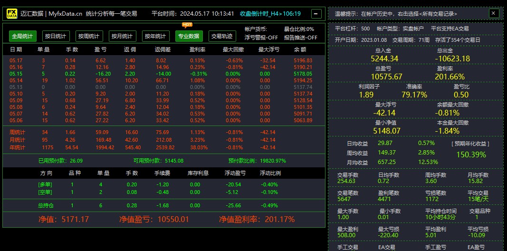
Task: Click the 周统计 summary row label
Action: tap(18, 132)
